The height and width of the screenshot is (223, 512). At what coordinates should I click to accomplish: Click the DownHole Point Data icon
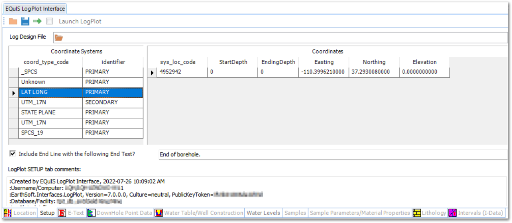tap(91, 213)
